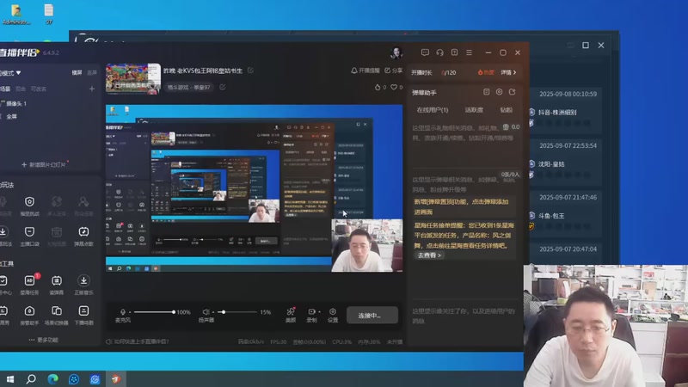
Task: Open the hamburger menu in title bar
Action: pyautogui.click(x=469, y=52)
